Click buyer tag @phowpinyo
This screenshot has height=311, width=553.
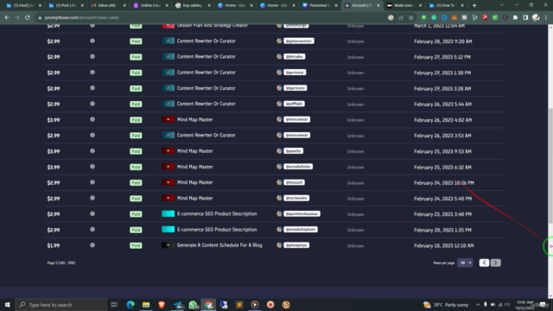296,245
